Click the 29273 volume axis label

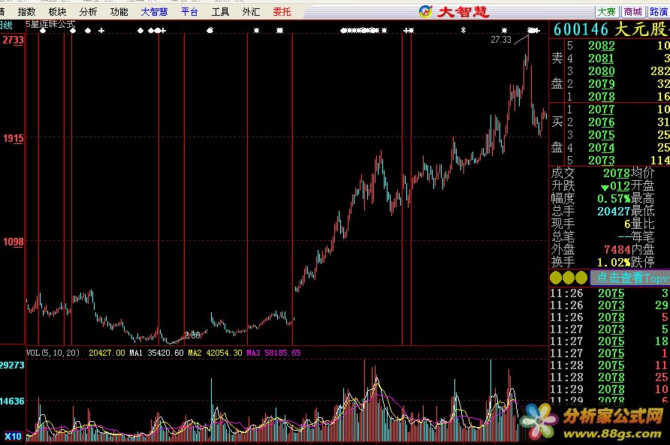pyautogui.click(x=12, y=365)
